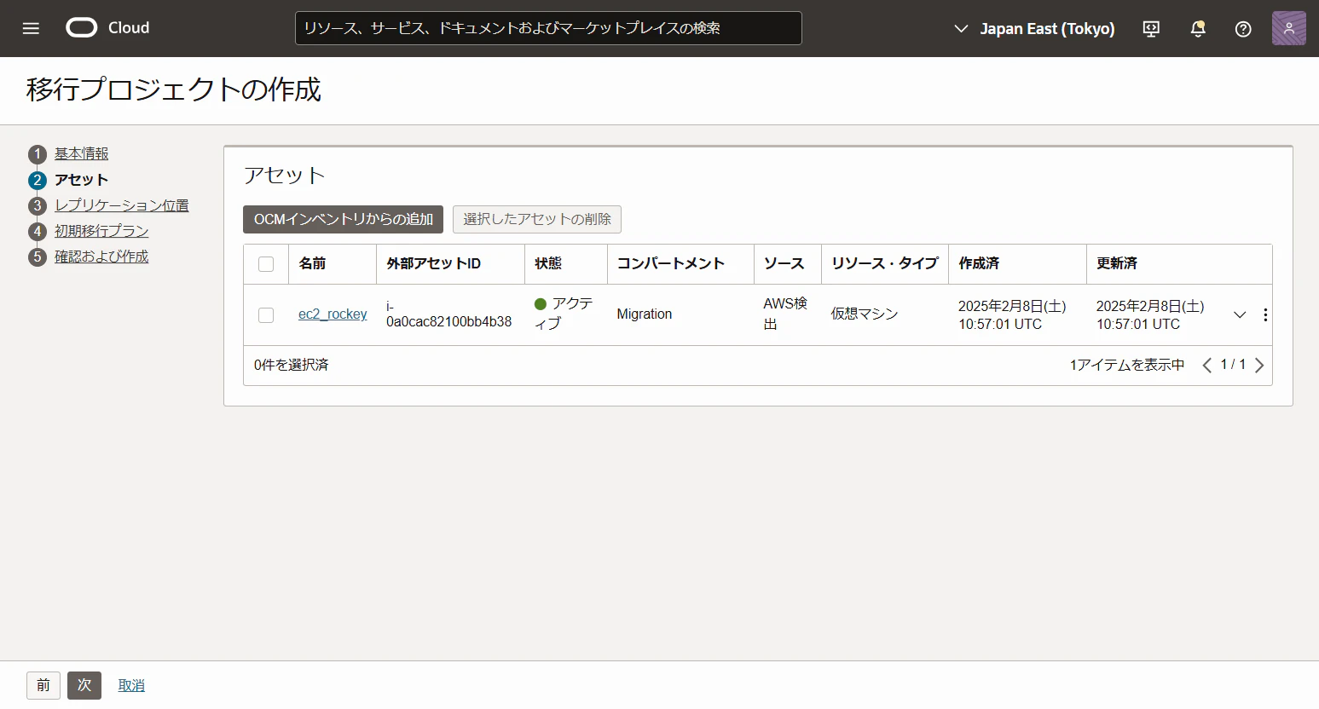Click the AWS検出 source cell
This screenshot has width=1319, height=709.
click(x=785, y=314)
